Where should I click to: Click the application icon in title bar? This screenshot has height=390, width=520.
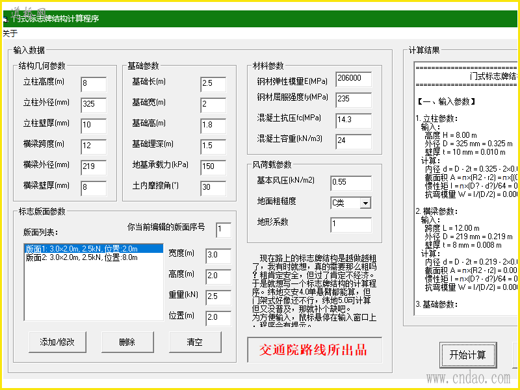(x=5, y=19)
